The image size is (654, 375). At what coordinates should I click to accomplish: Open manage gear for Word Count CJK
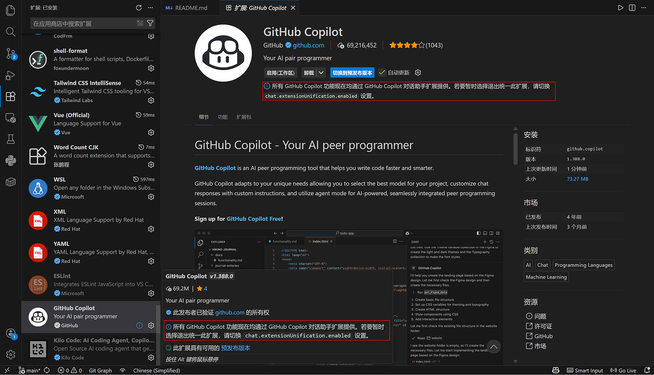(x=151, y=165)
